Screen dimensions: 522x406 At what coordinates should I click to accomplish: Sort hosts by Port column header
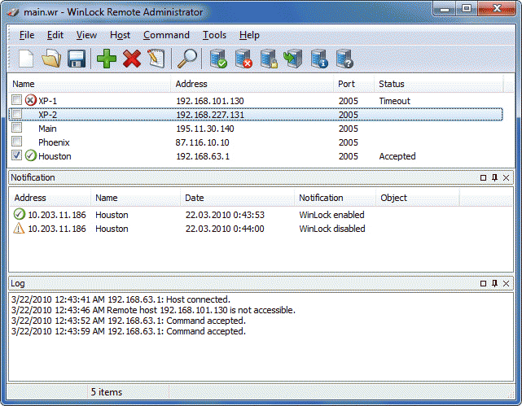354,84
